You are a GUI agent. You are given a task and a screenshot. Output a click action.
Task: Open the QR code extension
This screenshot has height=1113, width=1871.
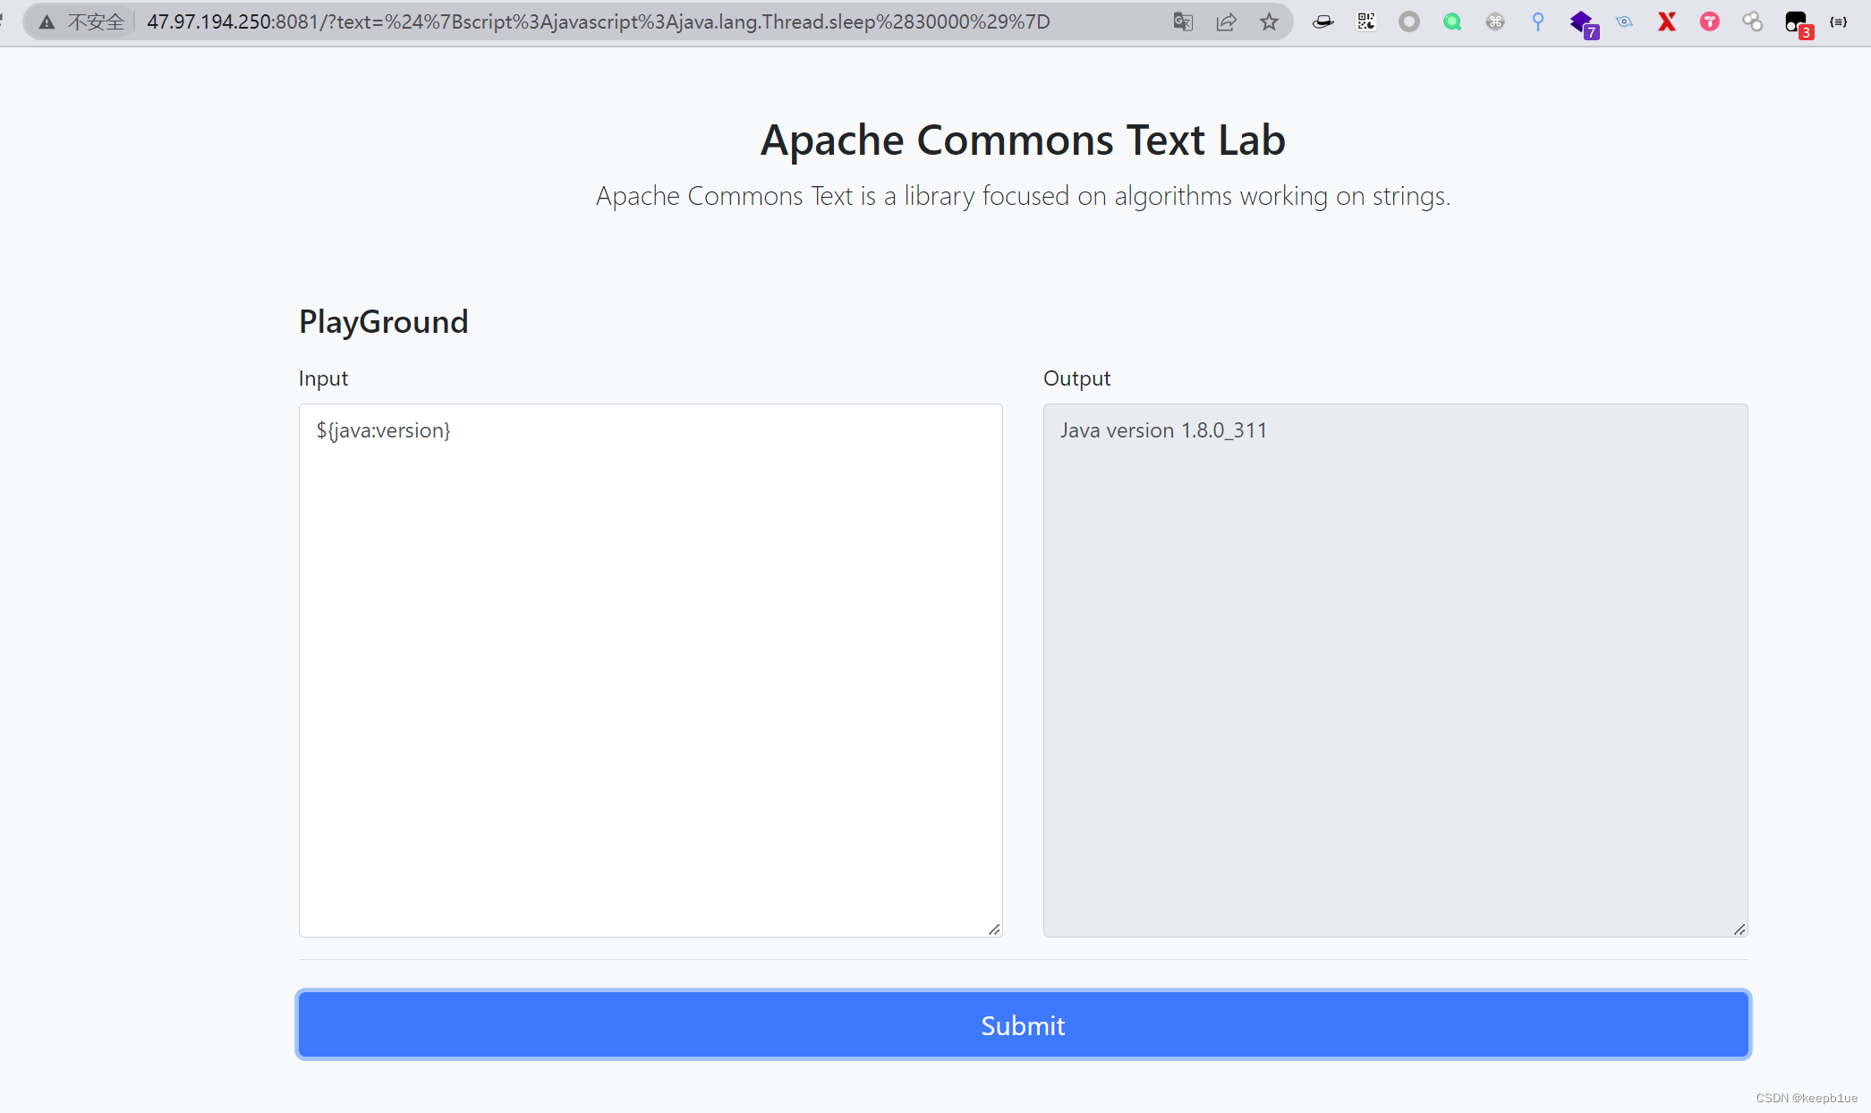tap(1365, 21)
